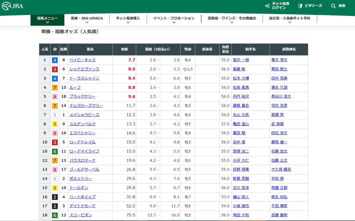This screenshot has width=355, height=221.
Task: Click yellow frame badge 5 beside ミルテンベルク
Action: [55, 124]
